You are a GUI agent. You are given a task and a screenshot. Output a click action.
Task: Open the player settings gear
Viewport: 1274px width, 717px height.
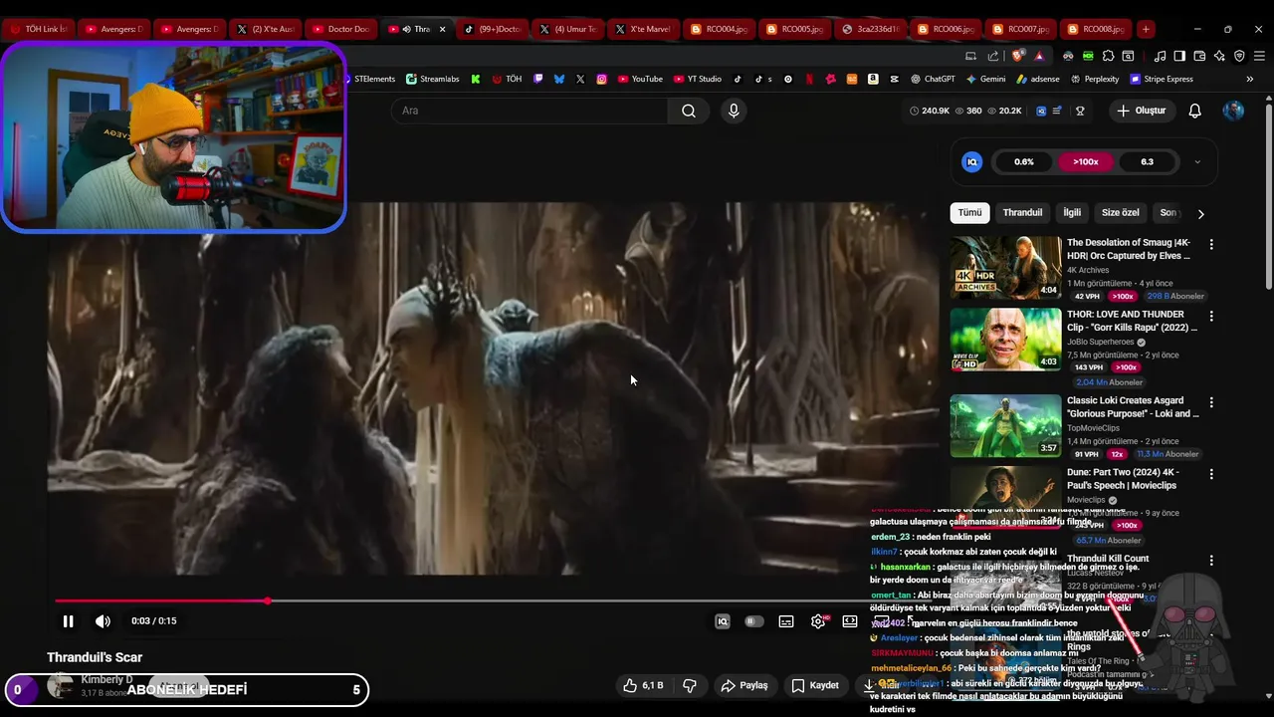coord(818,621)
